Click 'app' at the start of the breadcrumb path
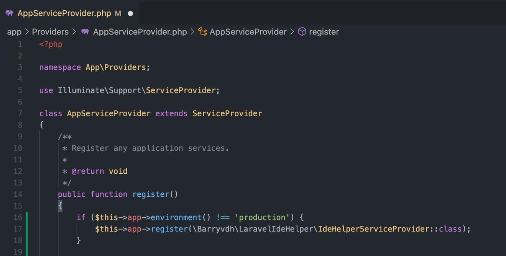Image resolution: width=506 pixels, height=256 pixels. pyautogui.click(x=14, y=31)
